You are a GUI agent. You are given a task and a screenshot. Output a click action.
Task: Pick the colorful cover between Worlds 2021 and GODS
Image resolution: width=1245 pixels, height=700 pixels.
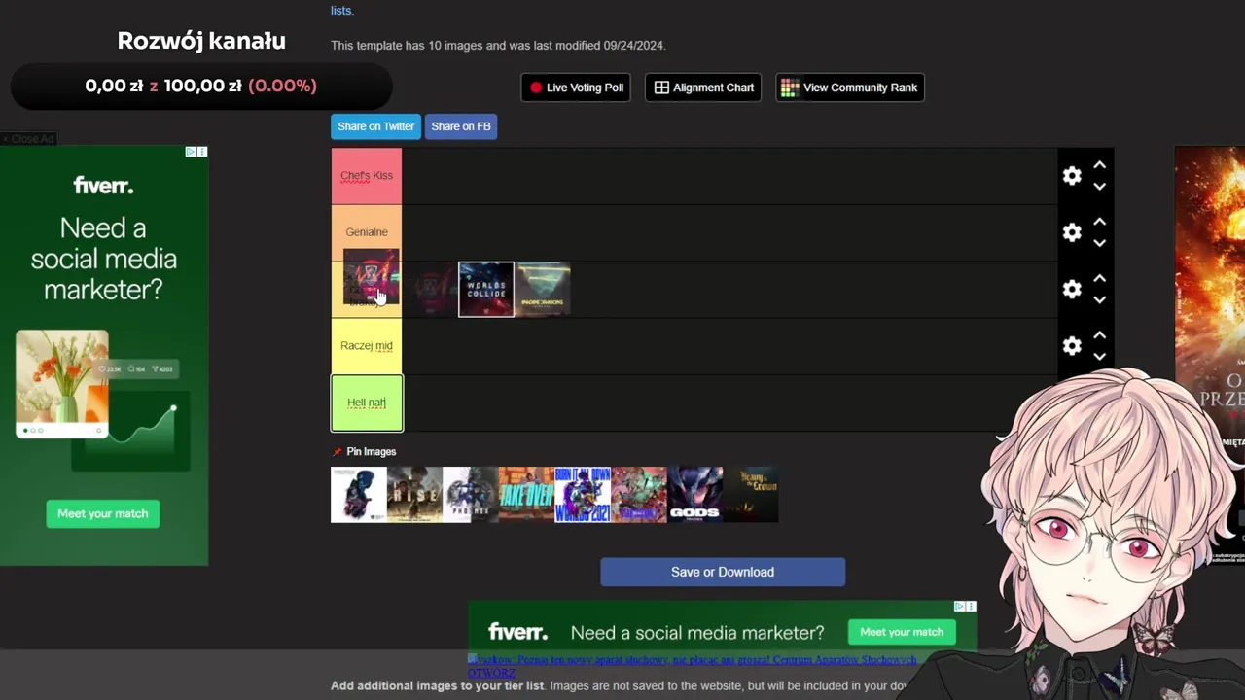[639, 495]
